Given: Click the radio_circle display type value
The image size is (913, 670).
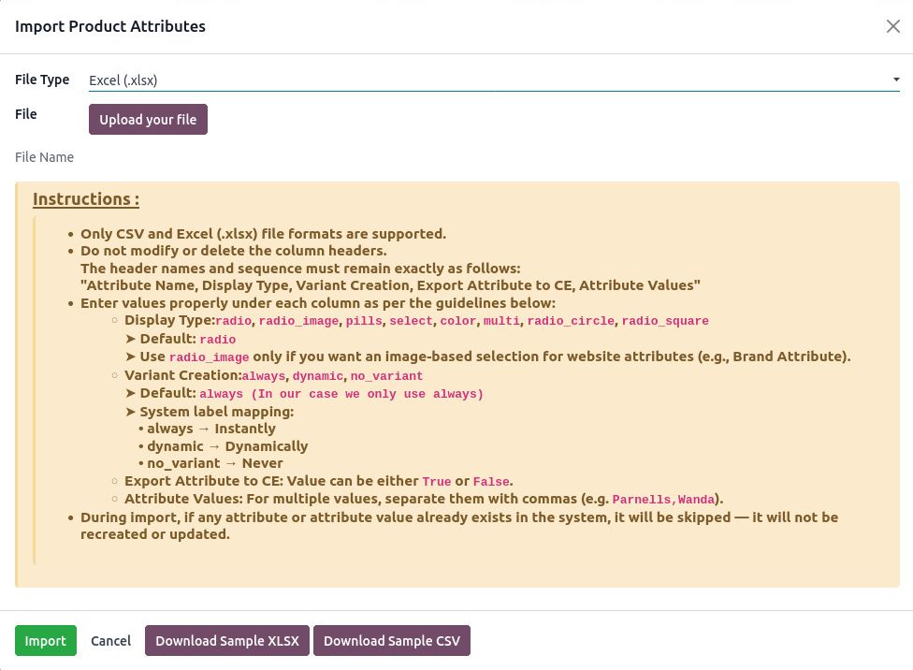Looking at the screenshot, I should pos(571,321).
